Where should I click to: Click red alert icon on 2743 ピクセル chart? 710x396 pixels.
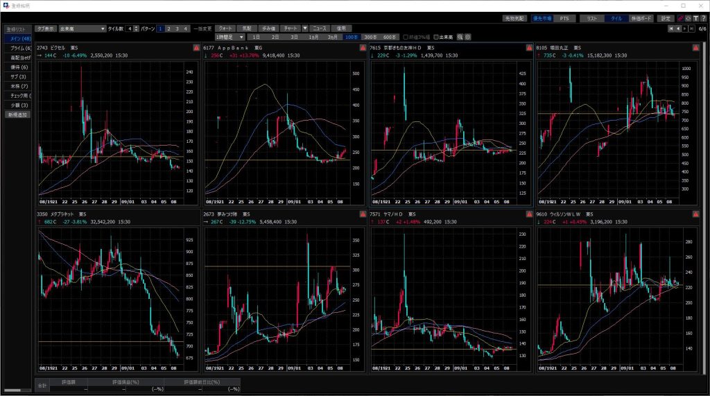[x=197, y=48]
